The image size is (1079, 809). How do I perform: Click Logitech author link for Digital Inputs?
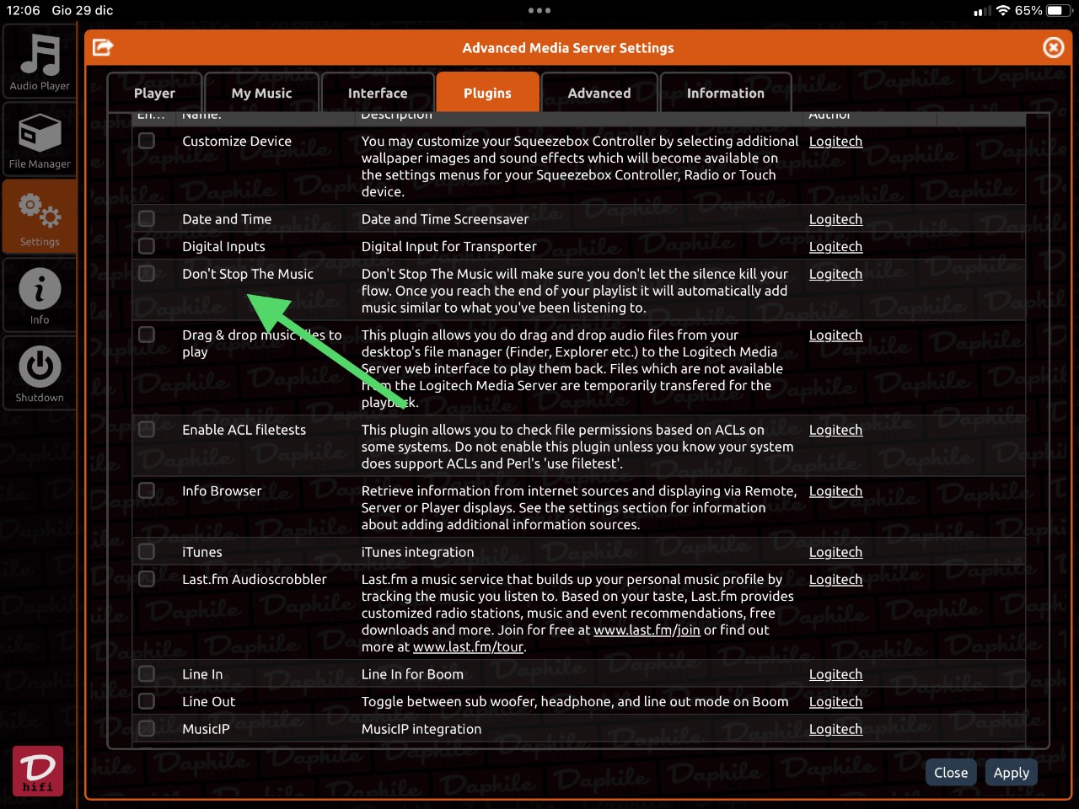pyautogui.click(x=835, y=247)
